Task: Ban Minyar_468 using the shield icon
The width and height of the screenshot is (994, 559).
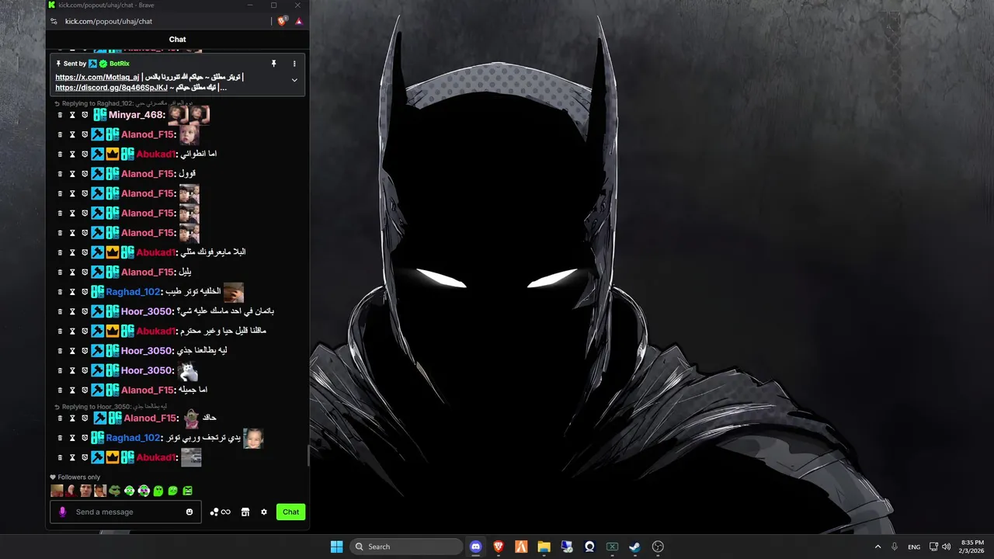Action: click(x=85, y=115)
